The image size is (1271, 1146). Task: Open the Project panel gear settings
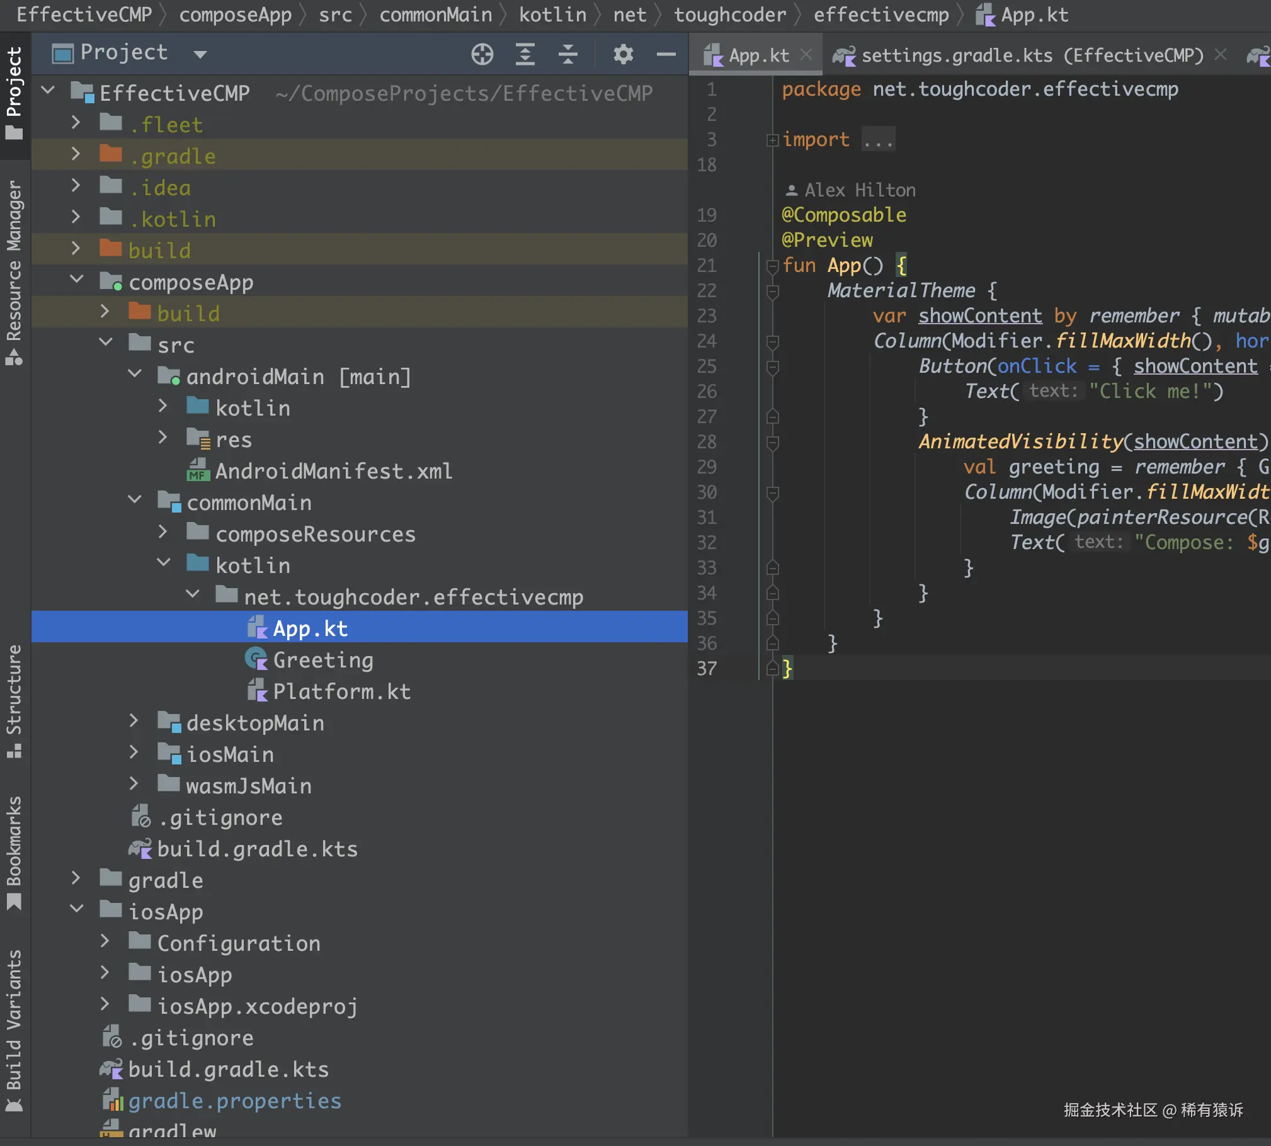(623, 54)
